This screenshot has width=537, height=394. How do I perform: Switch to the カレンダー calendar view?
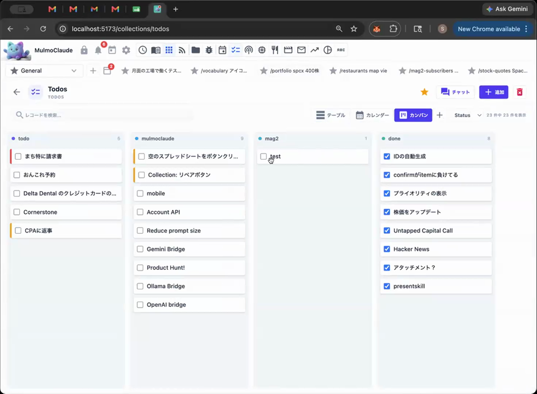click(372, 115)
